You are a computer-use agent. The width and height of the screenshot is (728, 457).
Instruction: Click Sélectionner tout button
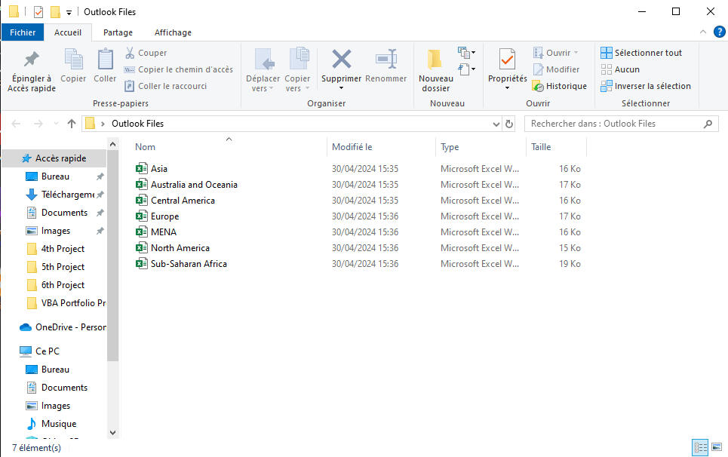[x=641, y=53]
